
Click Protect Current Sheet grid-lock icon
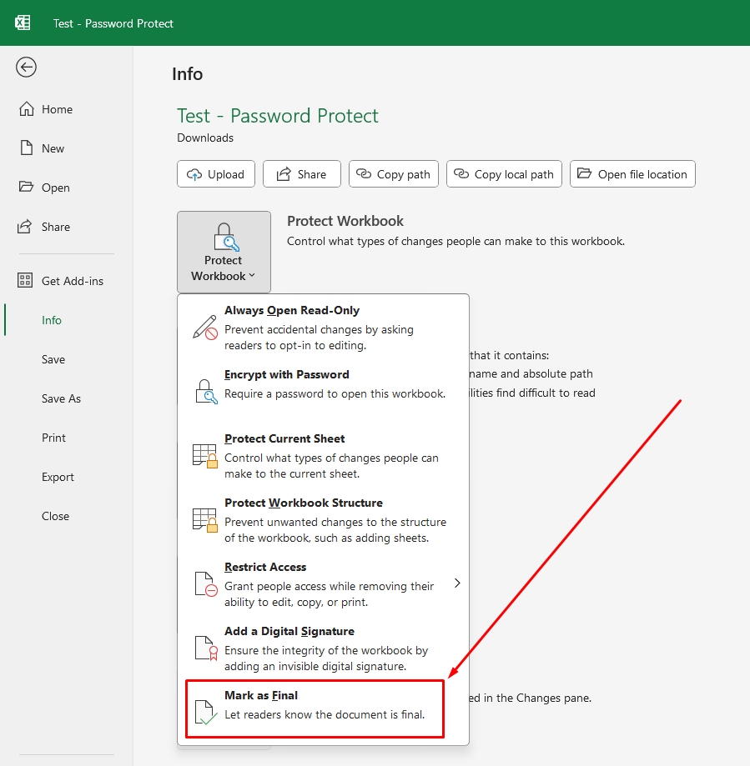(205, 456)
